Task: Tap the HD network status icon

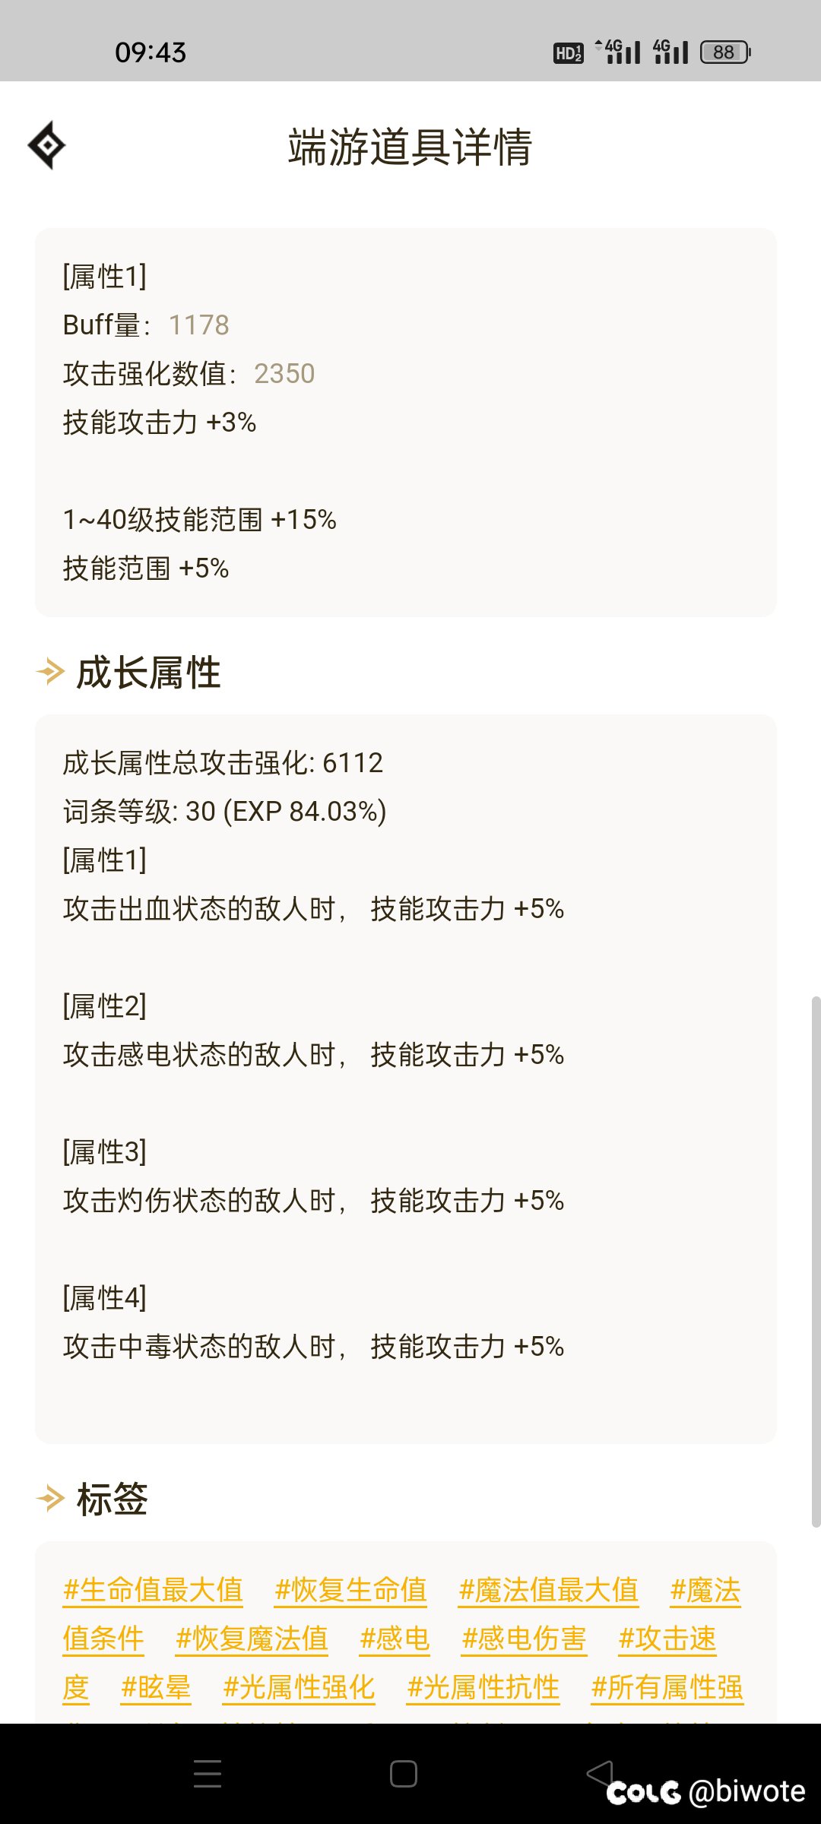Action: (568, 52)
